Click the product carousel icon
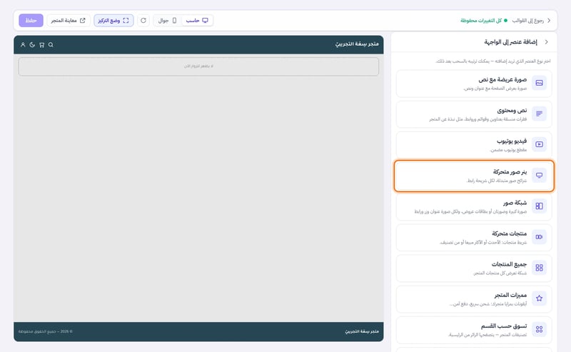The width and height of the screenshot is (571, 352). point(539,237)
